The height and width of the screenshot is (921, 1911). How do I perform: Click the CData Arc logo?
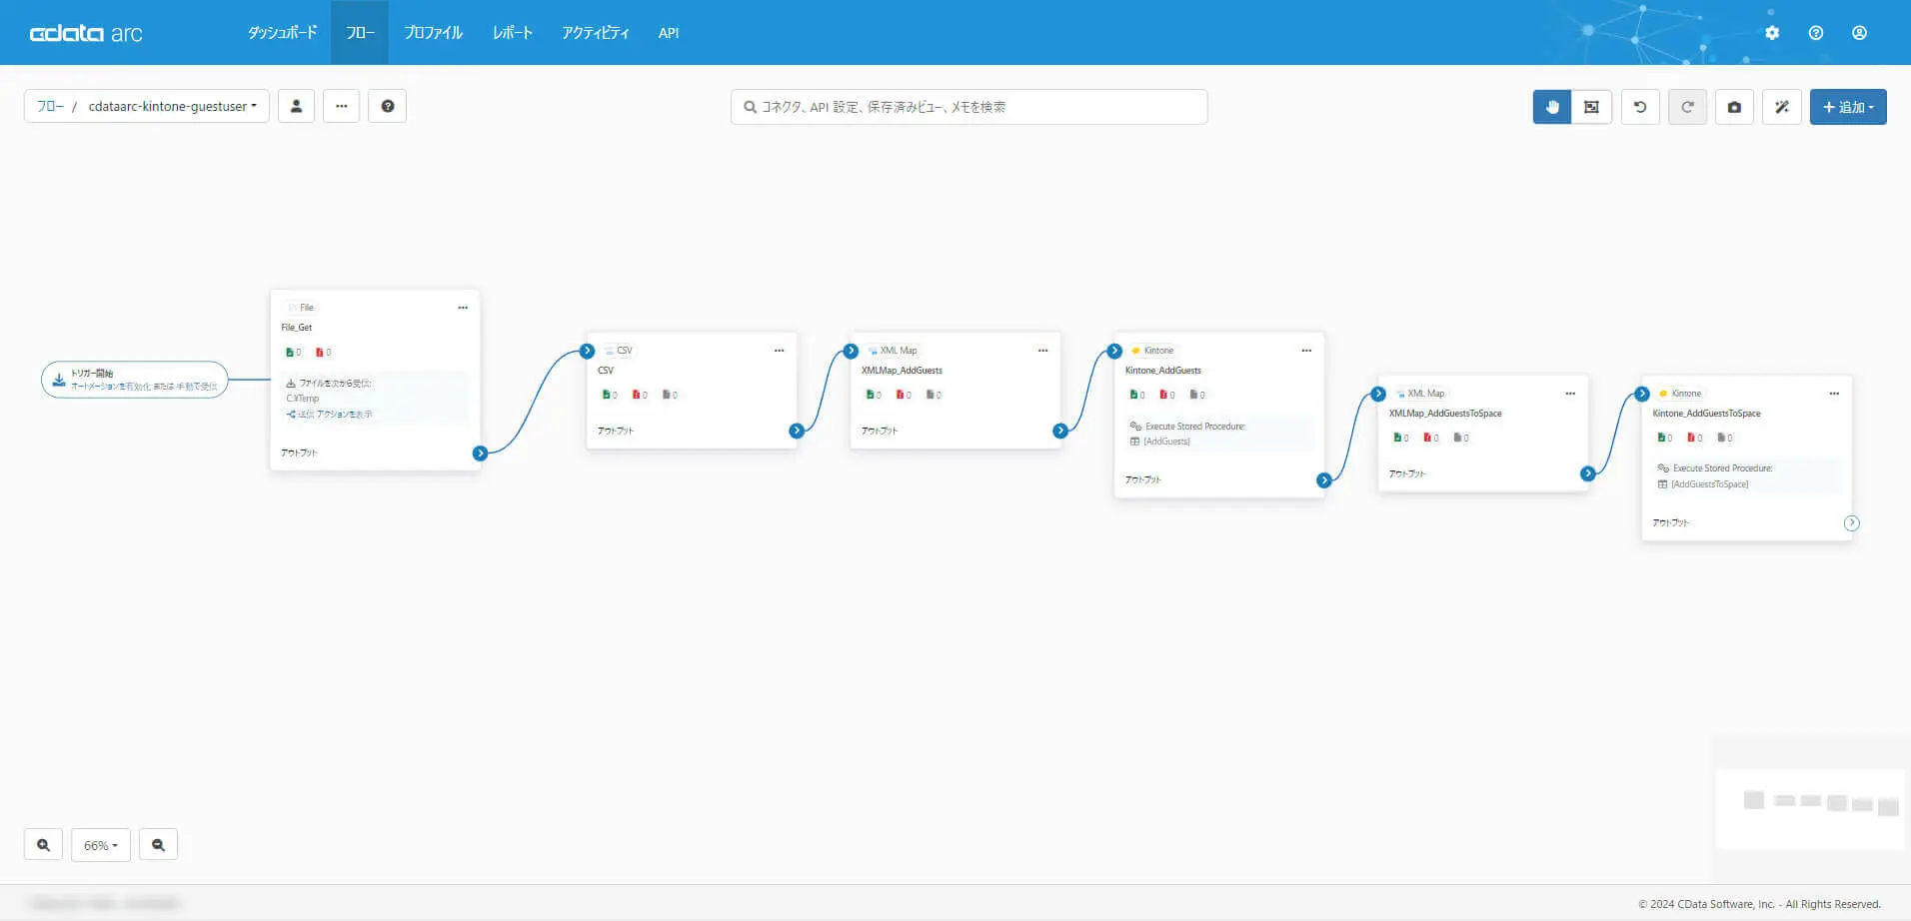[86, 33]
